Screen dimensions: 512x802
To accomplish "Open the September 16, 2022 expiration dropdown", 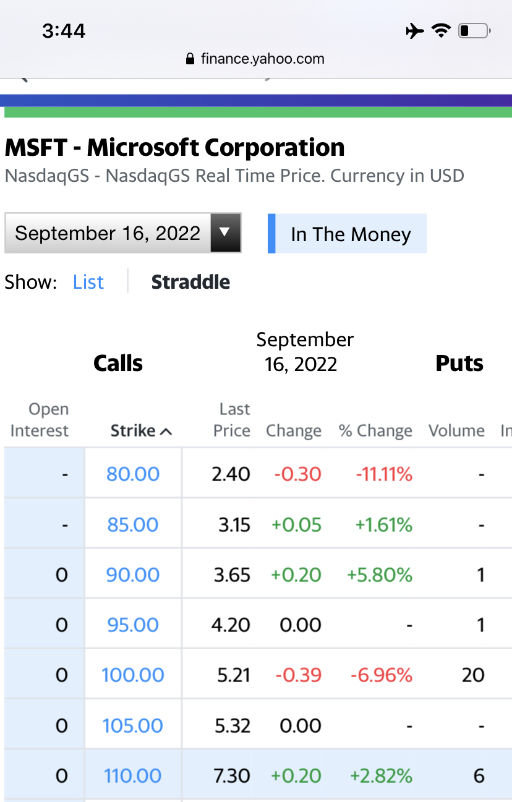I will [108, 233].
